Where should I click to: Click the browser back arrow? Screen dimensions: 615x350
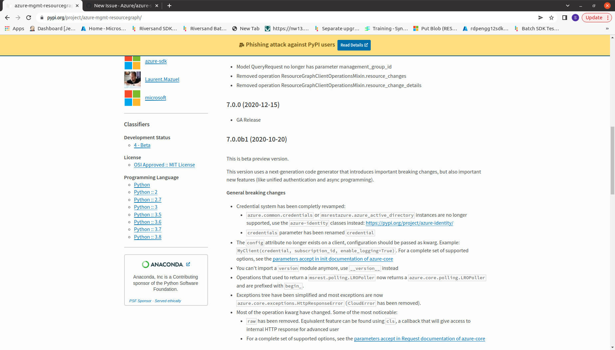pos(7,18)
